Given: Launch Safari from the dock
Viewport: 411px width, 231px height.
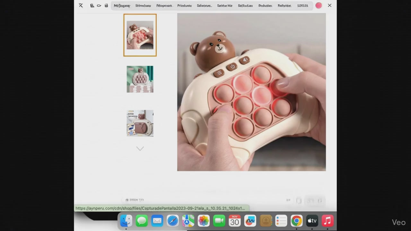Looking at the screenshot, I should coord(173,221).
